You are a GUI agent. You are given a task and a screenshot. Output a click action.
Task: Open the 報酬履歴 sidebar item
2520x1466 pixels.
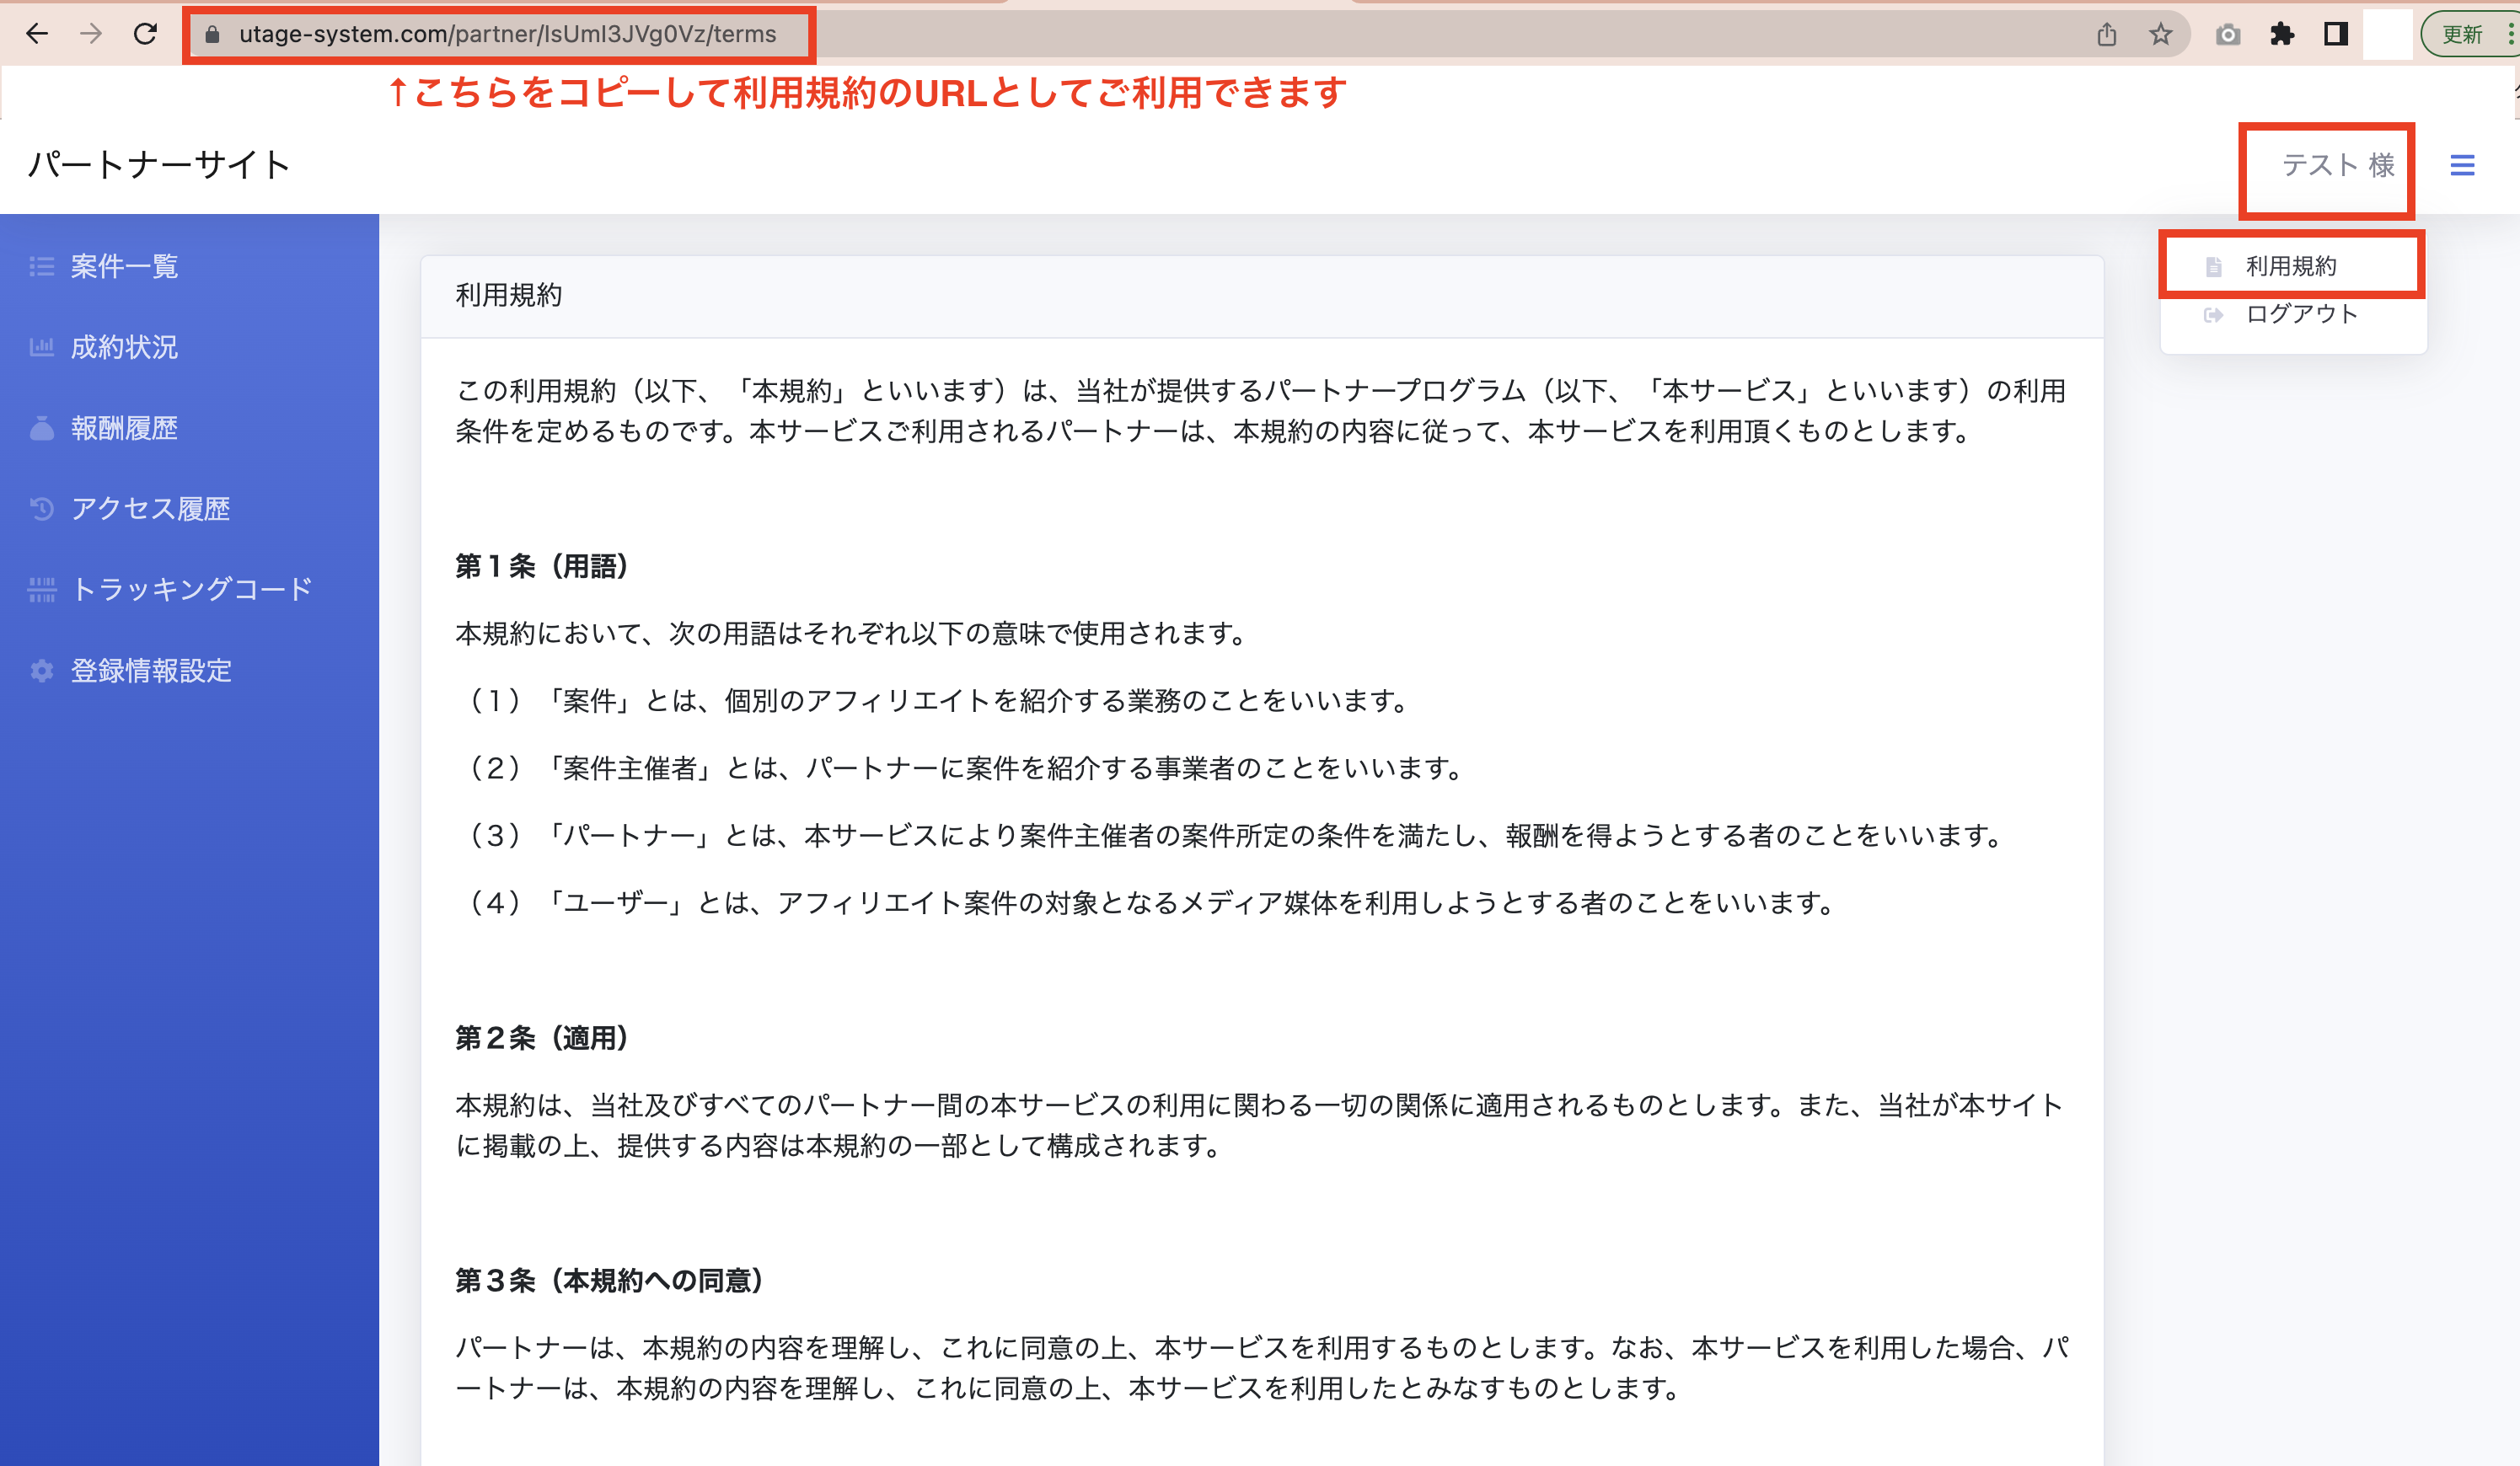pyautogui.click(x=124, y=428)
